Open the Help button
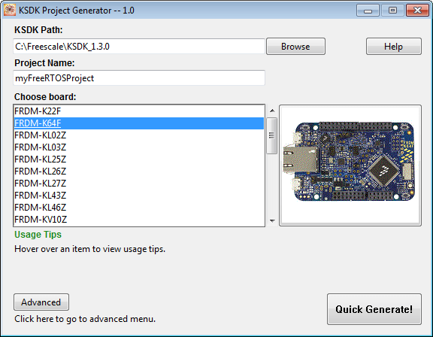This screenshot has height=337, width=433. click(393, 47)
